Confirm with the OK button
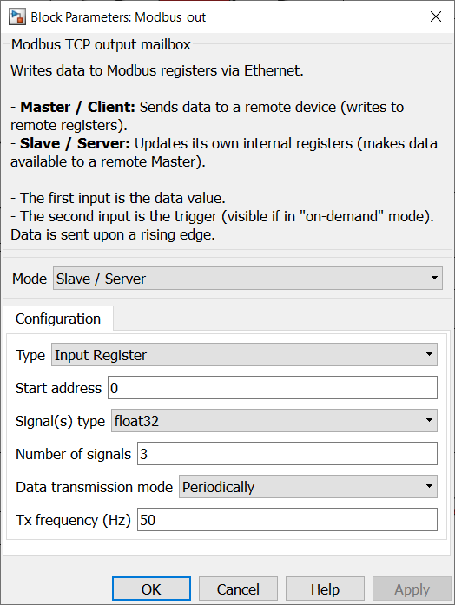The height and width of the screenshot is (605, 455). click(x=151, y=589)
